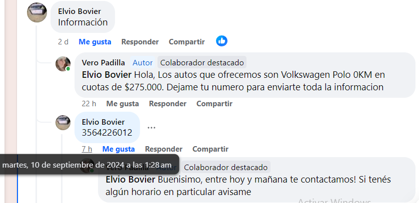419x203 pixels.
Task: Open Elvio Bovier's top profile picture
Action: [x=37, y=12]
